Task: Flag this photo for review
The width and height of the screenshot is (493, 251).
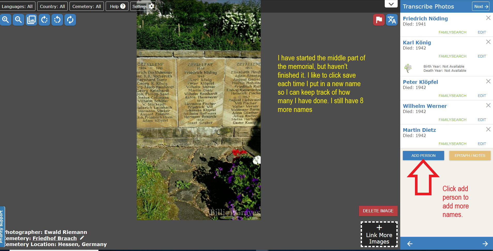Action: point(378,20)
